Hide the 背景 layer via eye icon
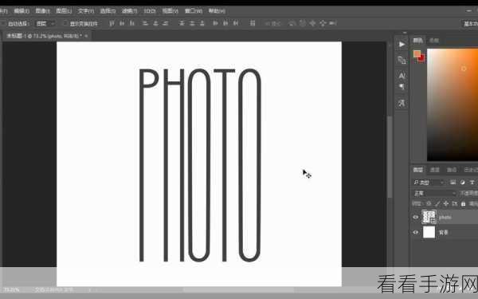Image resolution: width=478 pixels, height=299 pixels. (x=416, y=233)
